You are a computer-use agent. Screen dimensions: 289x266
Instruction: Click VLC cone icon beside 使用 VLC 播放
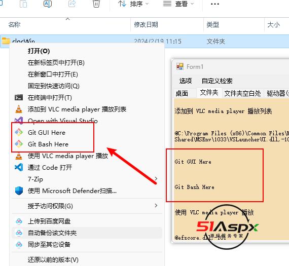click(x=19, y=156)
